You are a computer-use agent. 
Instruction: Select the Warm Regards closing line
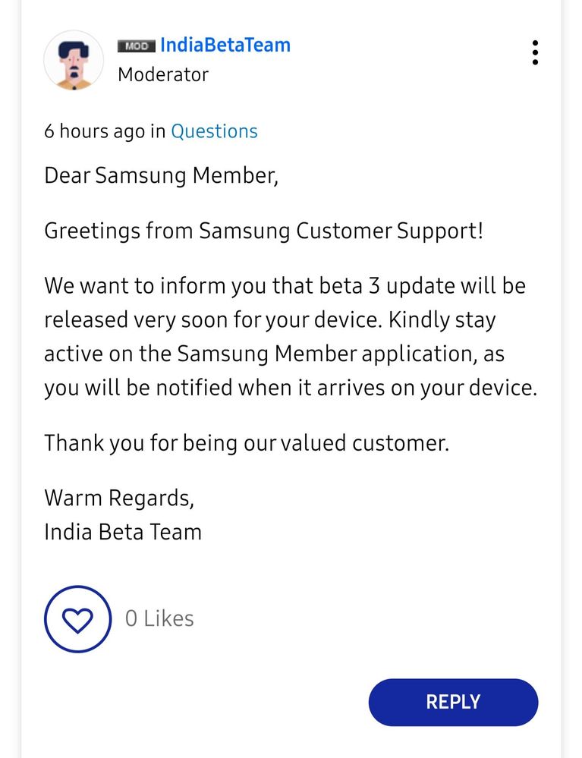coord(119,499)
